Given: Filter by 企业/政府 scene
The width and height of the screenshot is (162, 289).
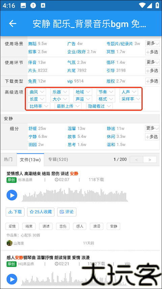Looking at the screenshot, I should pyautogui.click(x=76, y=52).
